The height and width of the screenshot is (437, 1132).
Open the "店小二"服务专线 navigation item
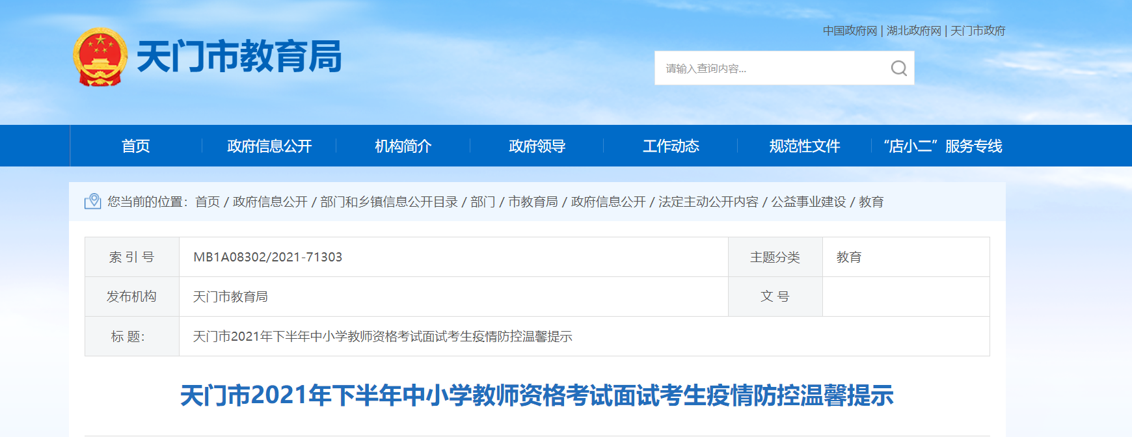coord(942,146)
